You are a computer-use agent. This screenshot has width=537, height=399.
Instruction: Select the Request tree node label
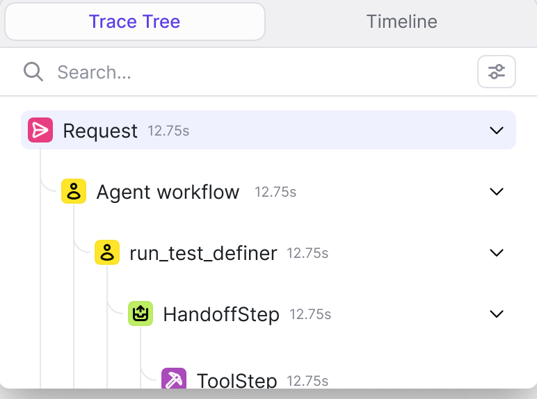click(x=100, y=131)
